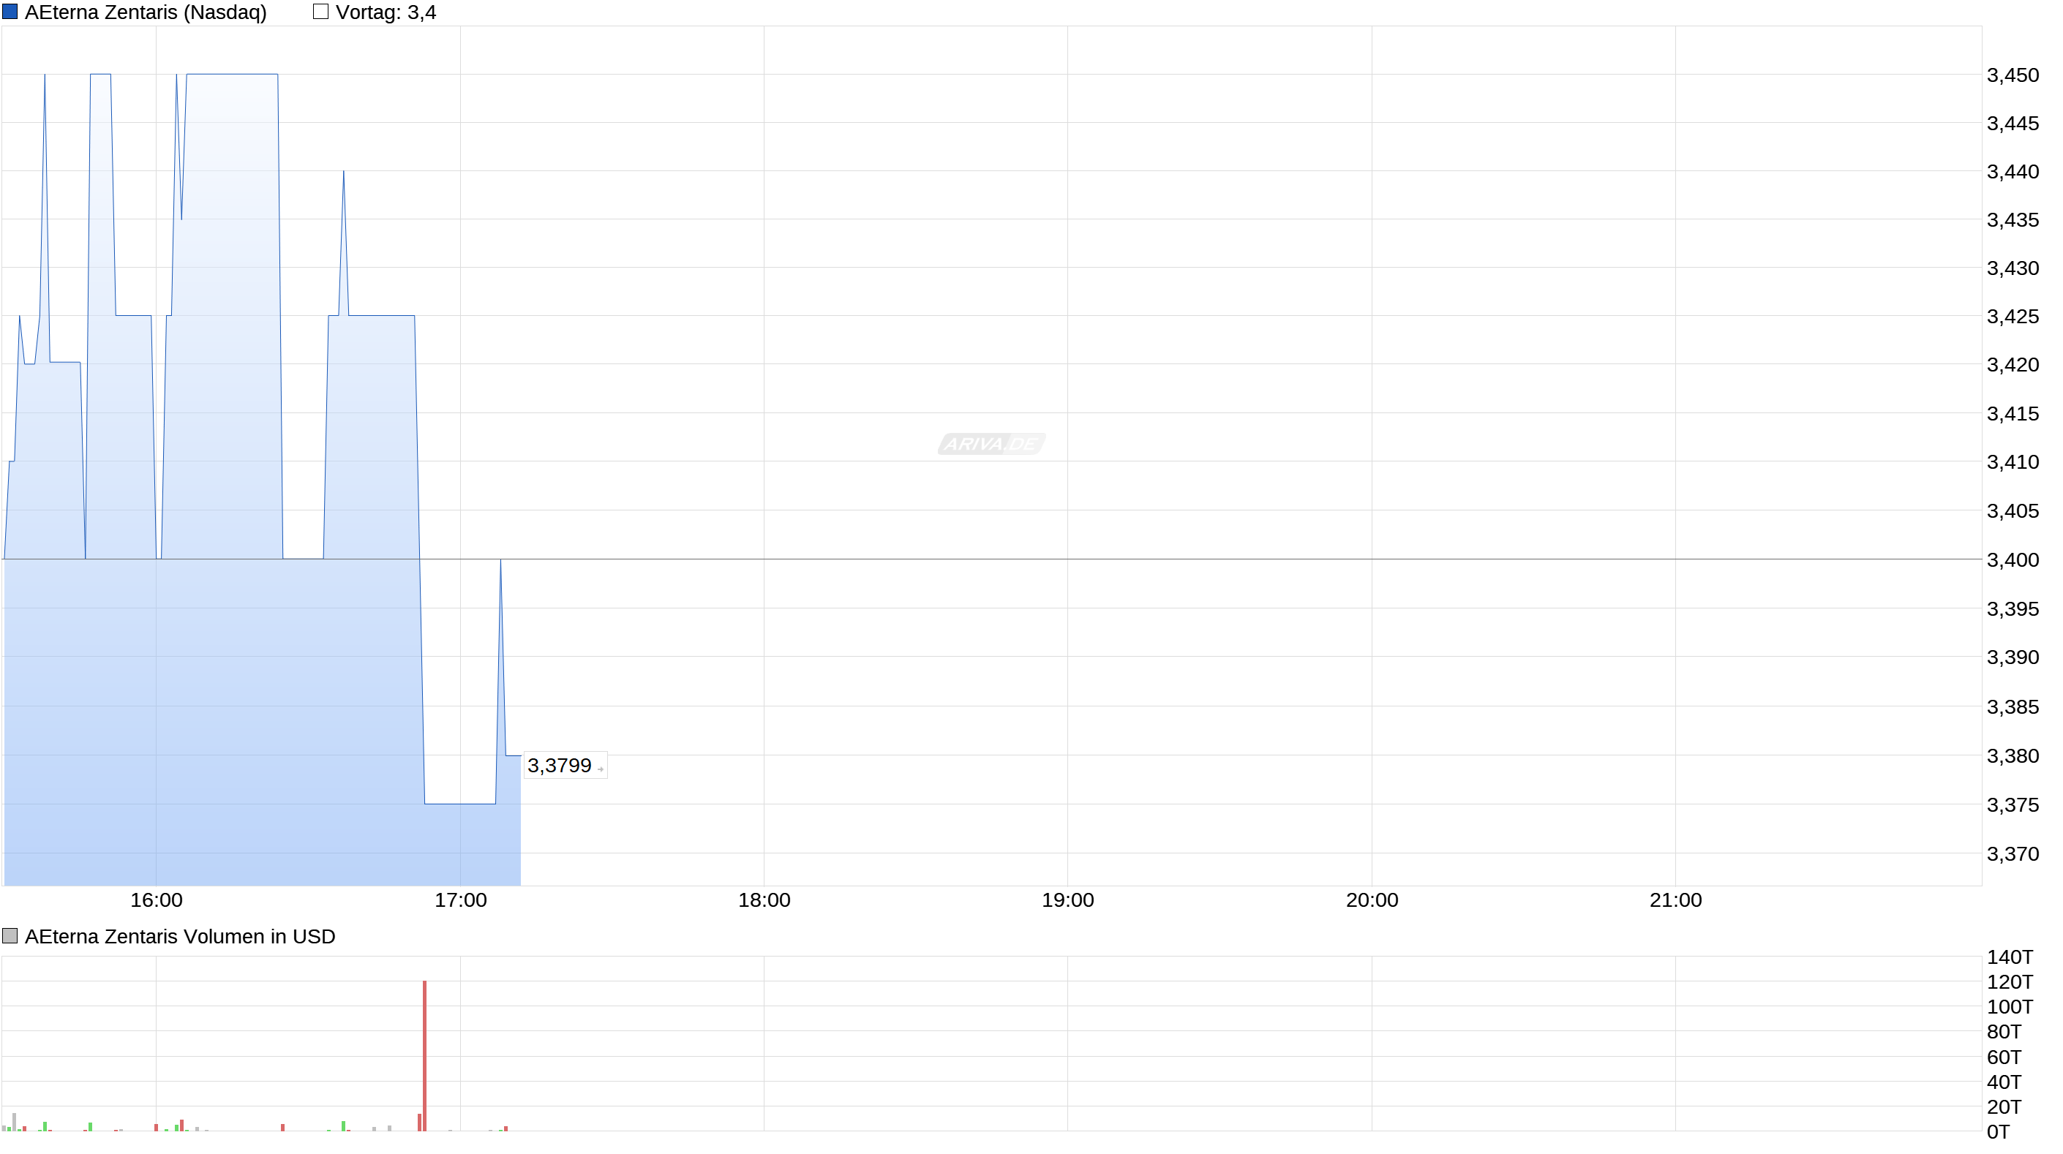Click the 3,3799 current price label
Viewport: 2063px width, 1154px height.
(559, 766)
